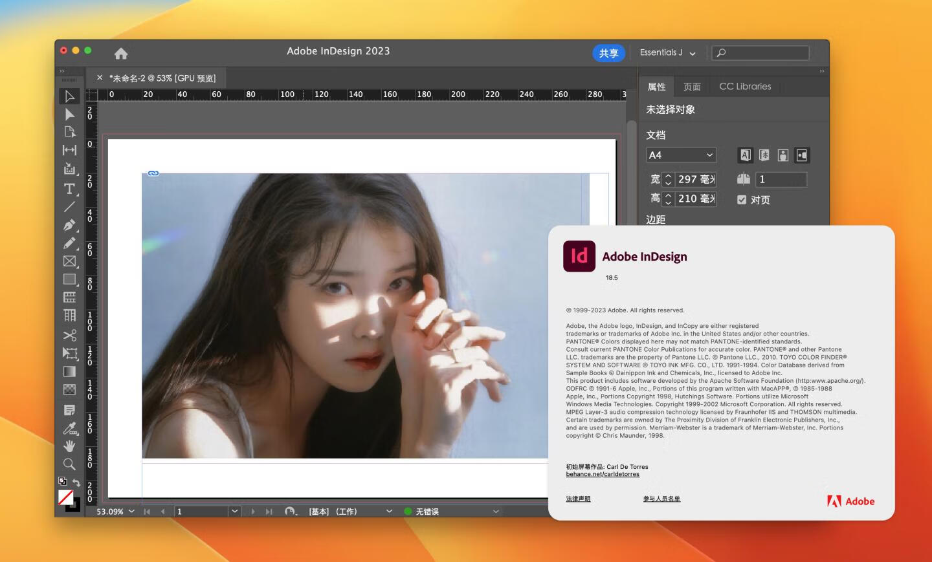Select the Hand tool

click(x=69, y=446)
